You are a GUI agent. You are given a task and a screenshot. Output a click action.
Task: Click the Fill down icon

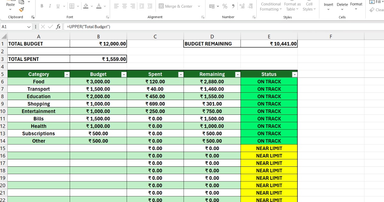click(x=372, y=2)
